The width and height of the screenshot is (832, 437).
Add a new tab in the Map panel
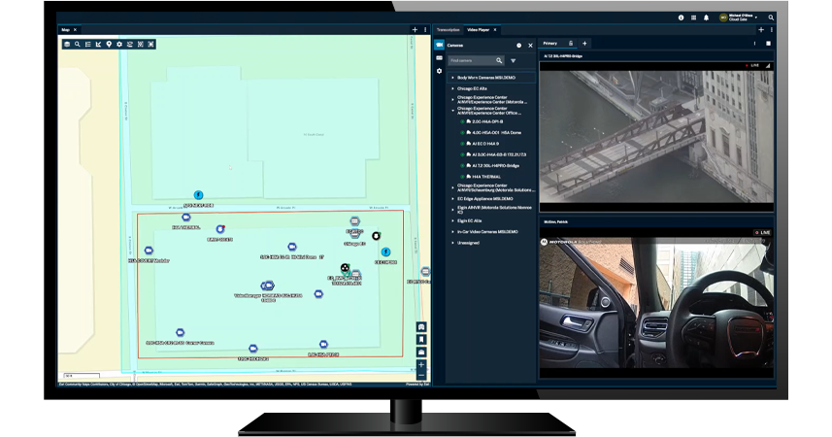pyautogui.click(x=415, y=30)
